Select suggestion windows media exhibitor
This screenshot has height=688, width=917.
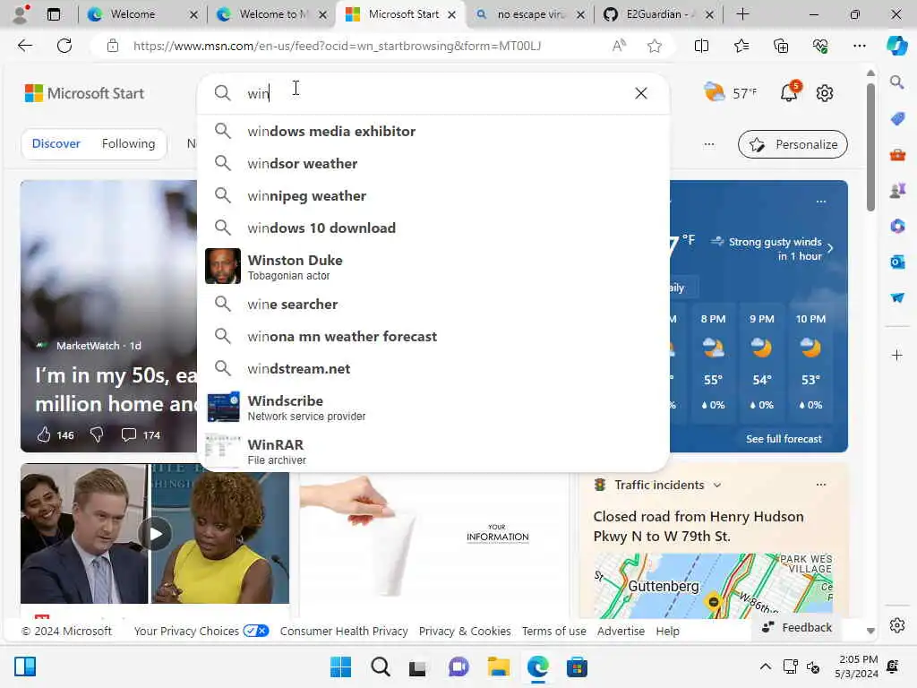(433, 131)
